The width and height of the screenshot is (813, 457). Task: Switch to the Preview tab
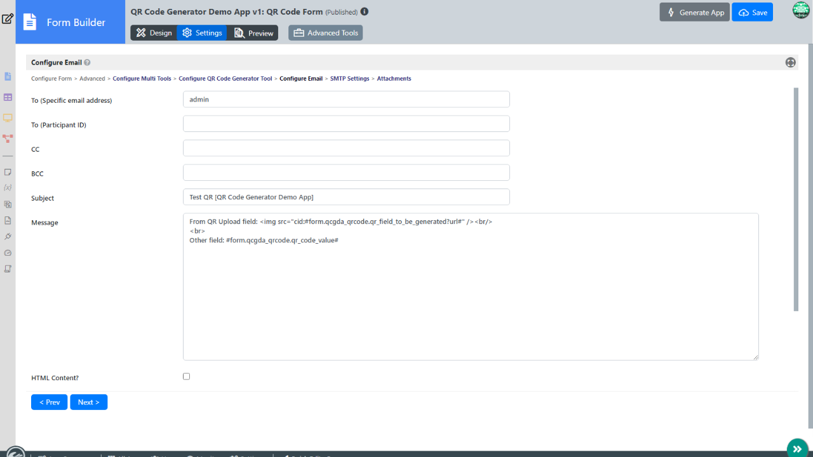[253, 33]
